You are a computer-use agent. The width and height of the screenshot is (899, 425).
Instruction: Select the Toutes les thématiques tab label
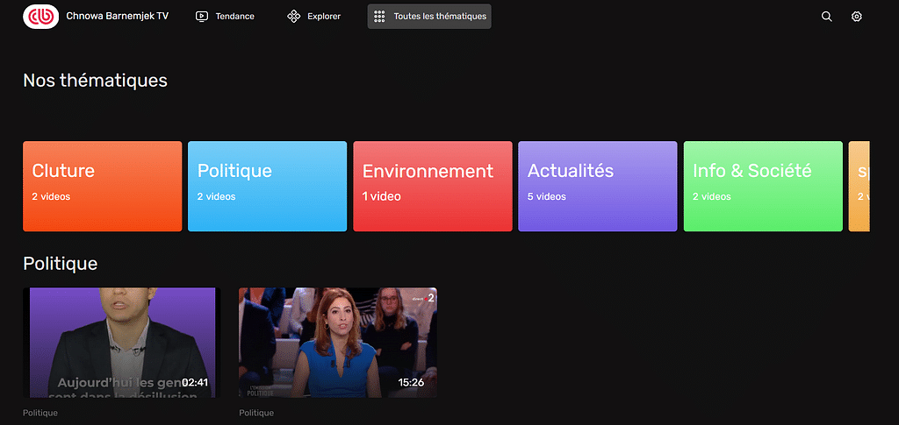pos(440,17)
